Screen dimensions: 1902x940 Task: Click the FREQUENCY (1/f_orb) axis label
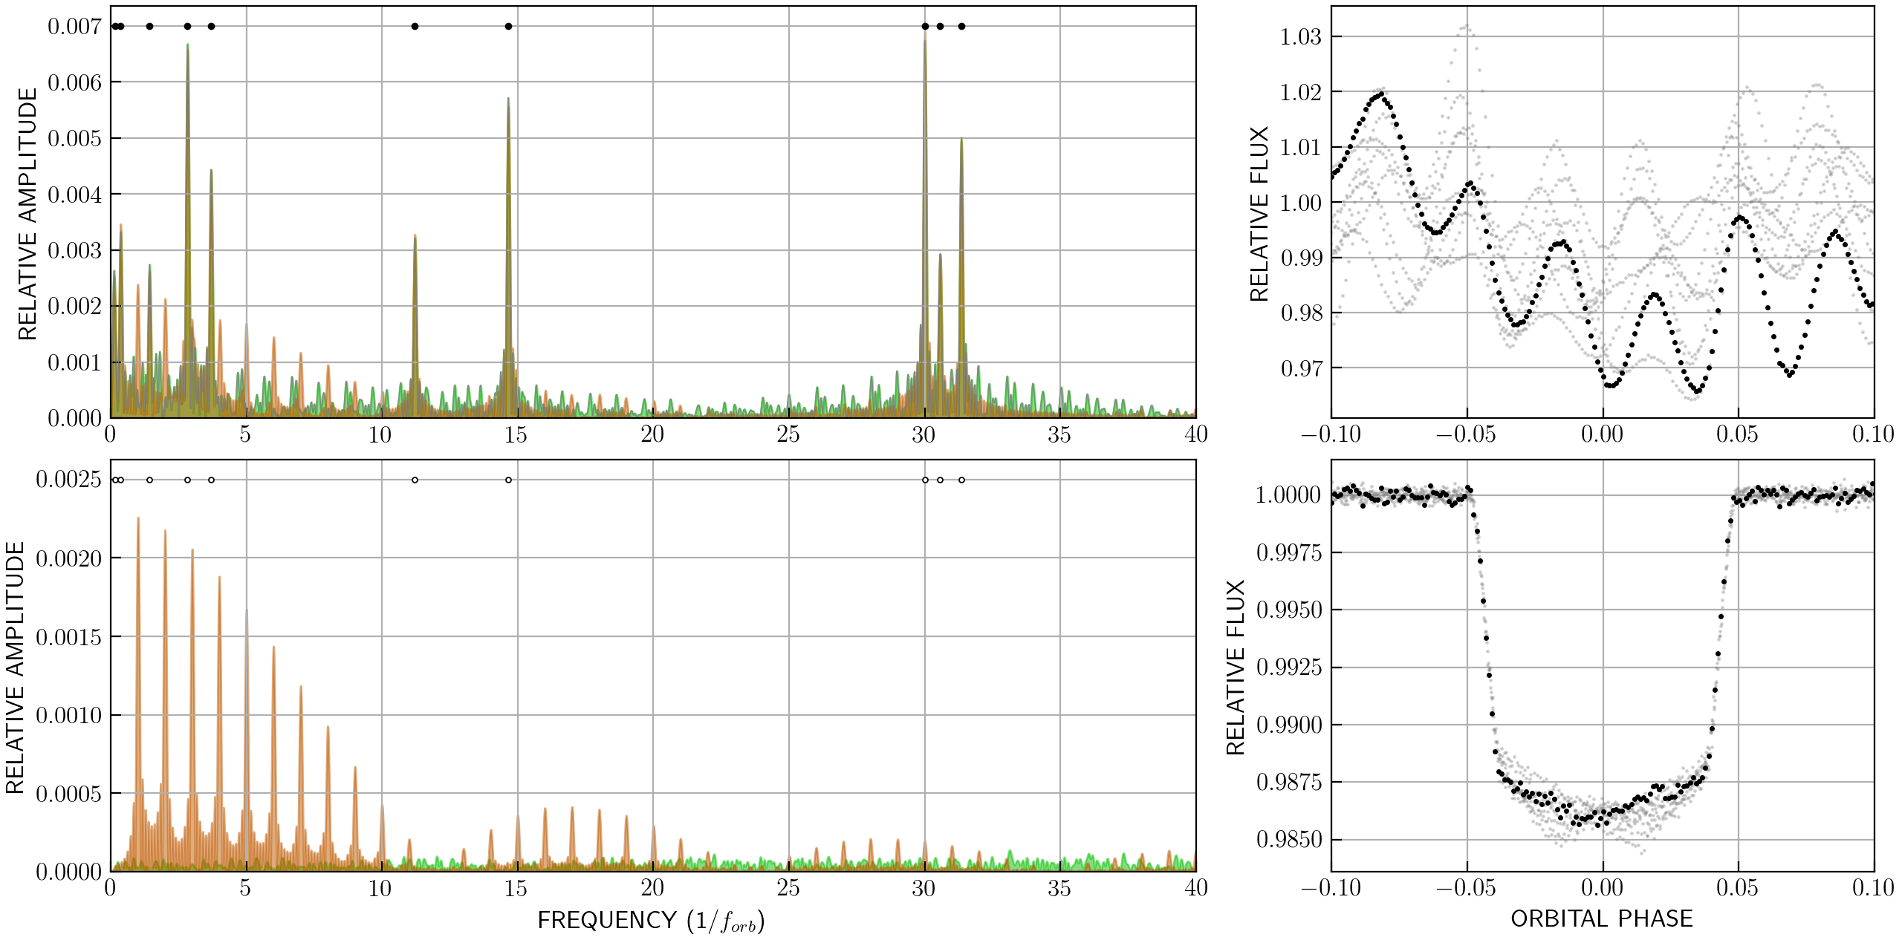pyautogui.click(x=651, y=921)
